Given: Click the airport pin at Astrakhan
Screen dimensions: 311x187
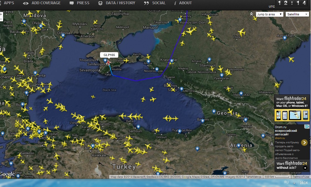Looking at the screenshot, I should (x=285, y=38).
